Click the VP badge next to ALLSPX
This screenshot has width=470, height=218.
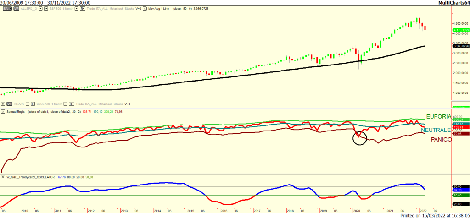pyautogui.click(x=15, y=9)
